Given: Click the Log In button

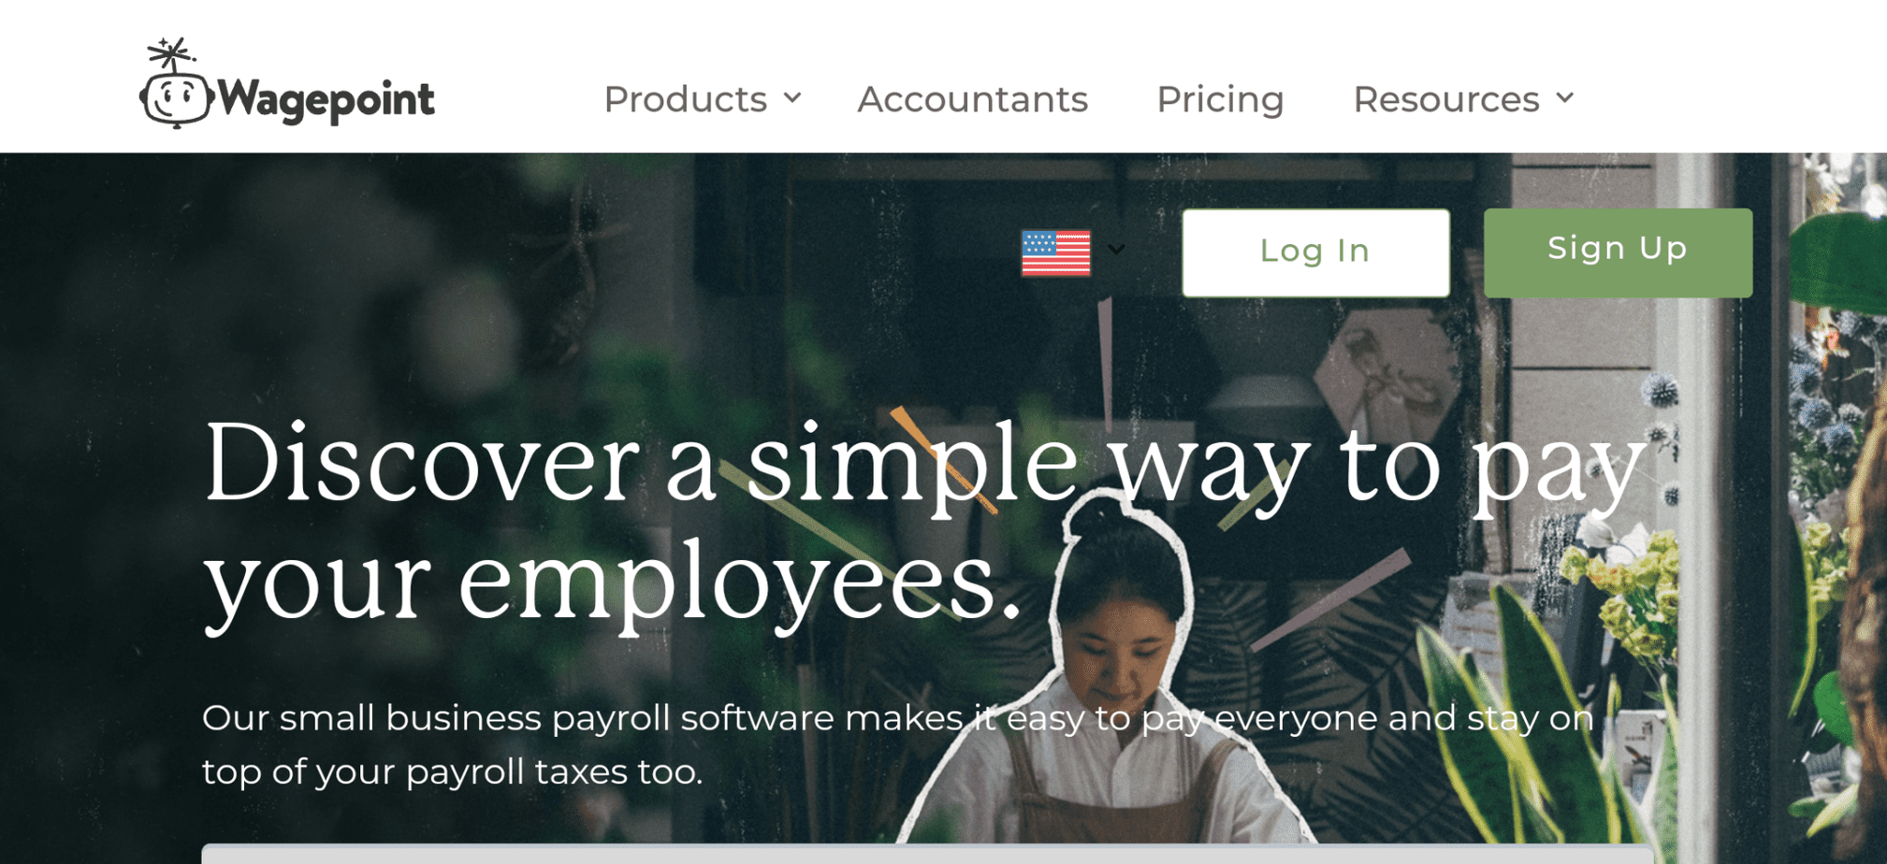Looking at the screenshot, I should tap(1315, 252).
